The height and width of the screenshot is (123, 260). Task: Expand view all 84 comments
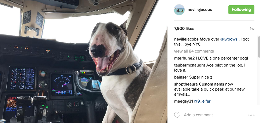(x=194, y=51)
